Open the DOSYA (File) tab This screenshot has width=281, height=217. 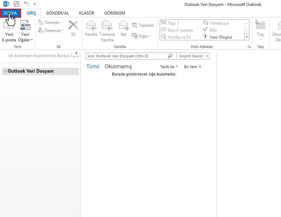point(10,13)
